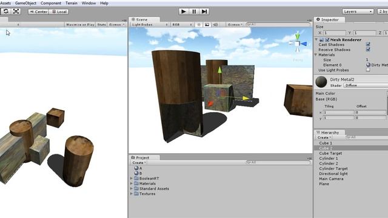Click the Hierarchy search field

click(367, 137)
